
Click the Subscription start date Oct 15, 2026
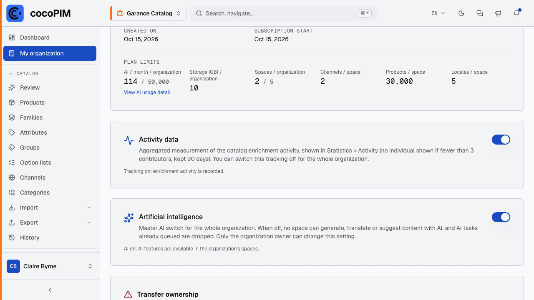272,39
